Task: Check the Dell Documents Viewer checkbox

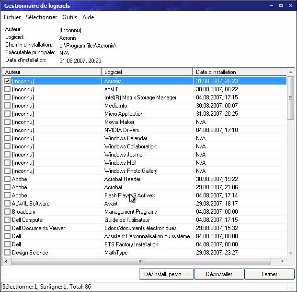Action: tap(7, 228)
